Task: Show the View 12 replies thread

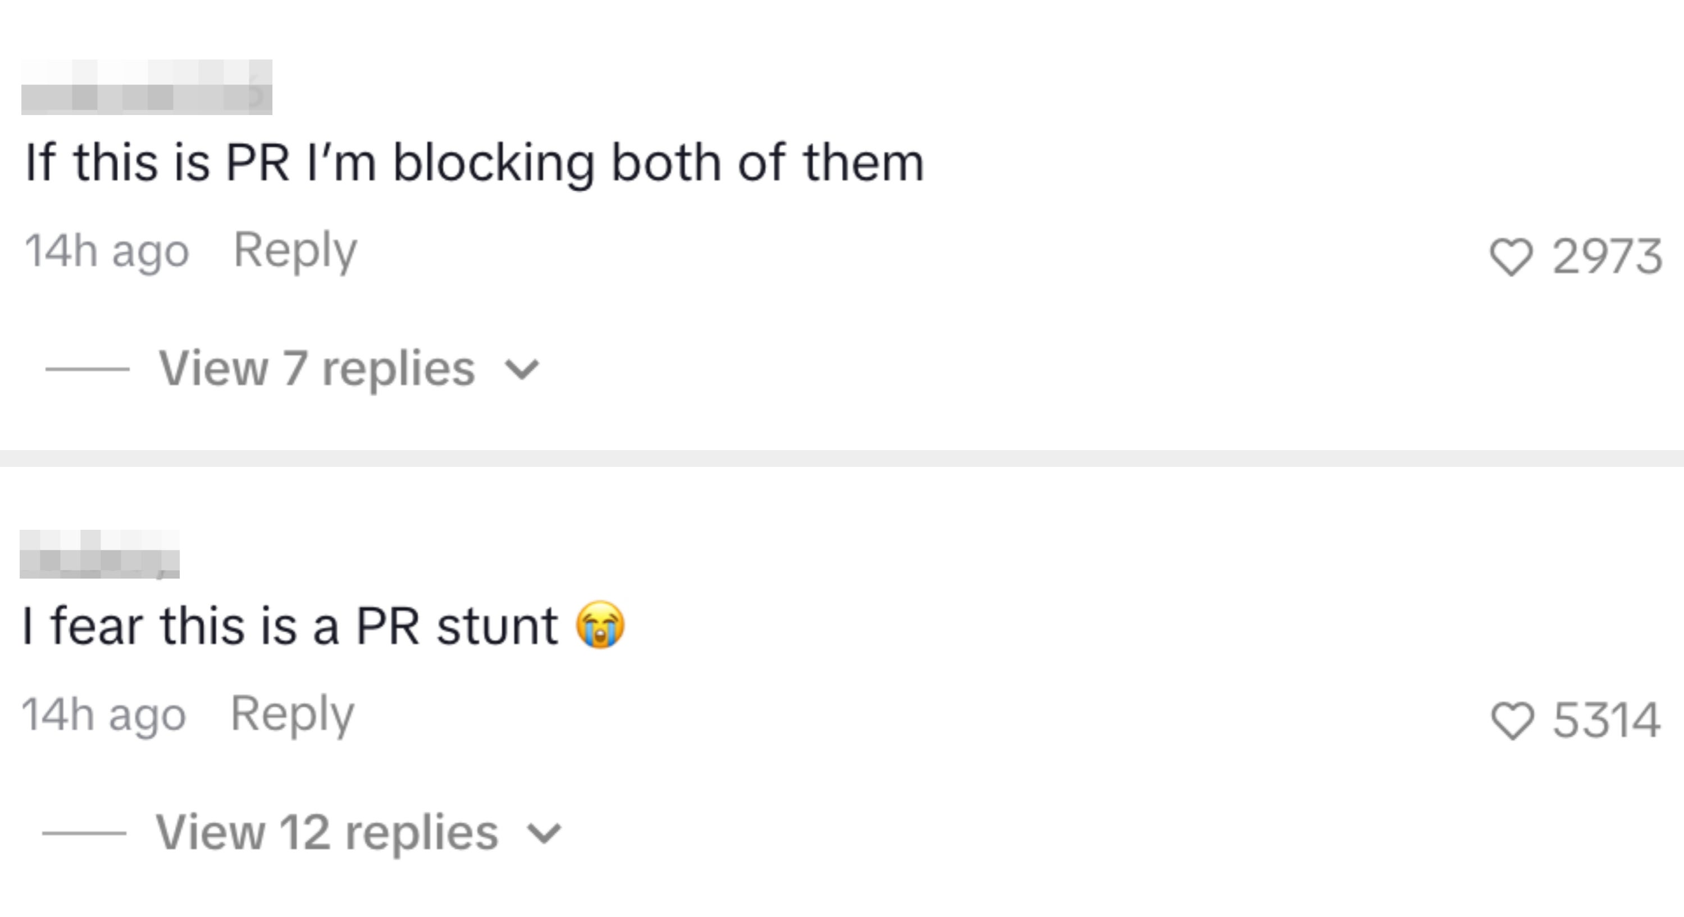Action: 327,833
